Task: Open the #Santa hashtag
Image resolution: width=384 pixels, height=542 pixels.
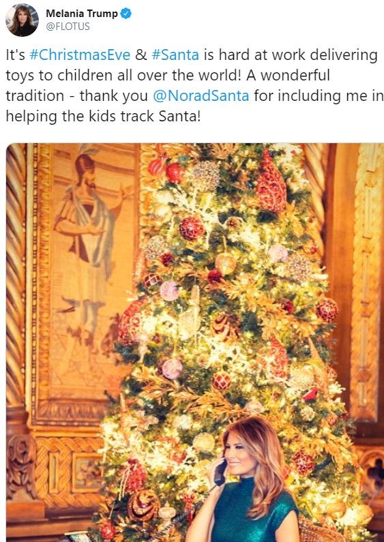Action: (x=175, y=55)
